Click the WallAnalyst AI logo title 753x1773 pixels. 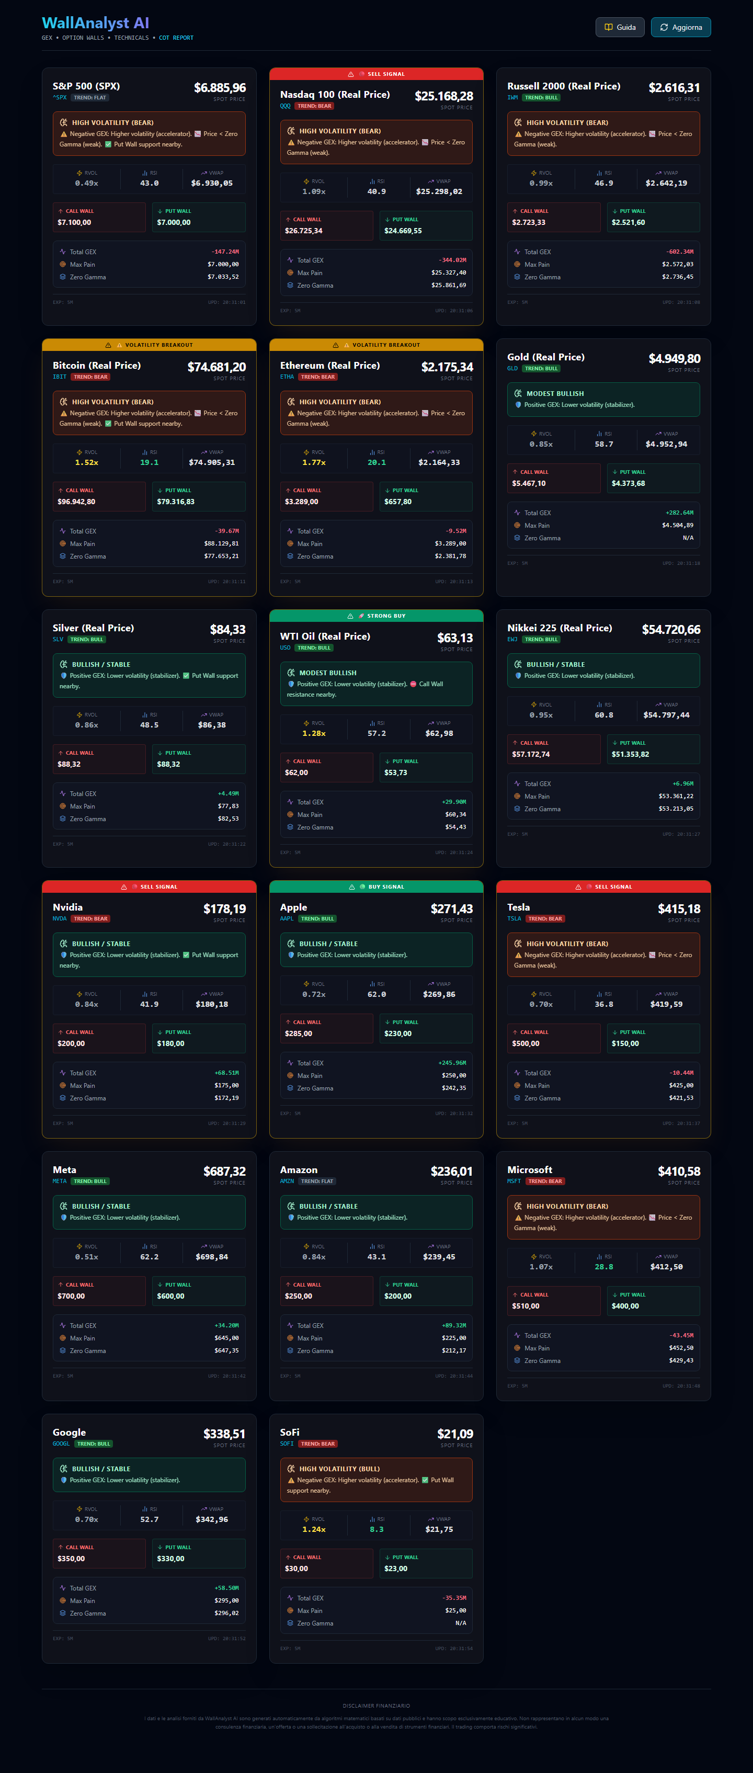[x=95, y=24]
